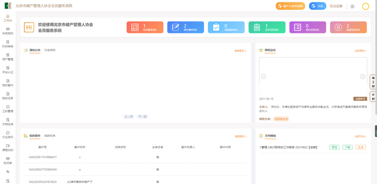Open the 破产人协会官网 orange button
The height and width of the screenshot is (184, 377).
pos(290,6)
